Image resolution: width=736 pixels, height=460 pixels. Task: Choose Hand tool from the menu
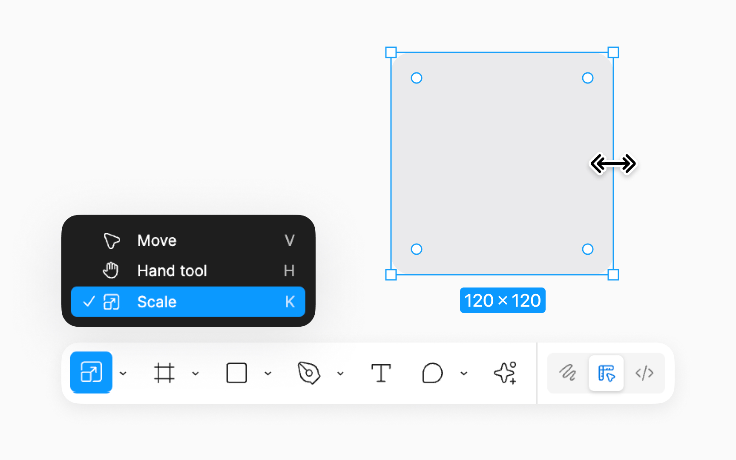pos(188,271)
